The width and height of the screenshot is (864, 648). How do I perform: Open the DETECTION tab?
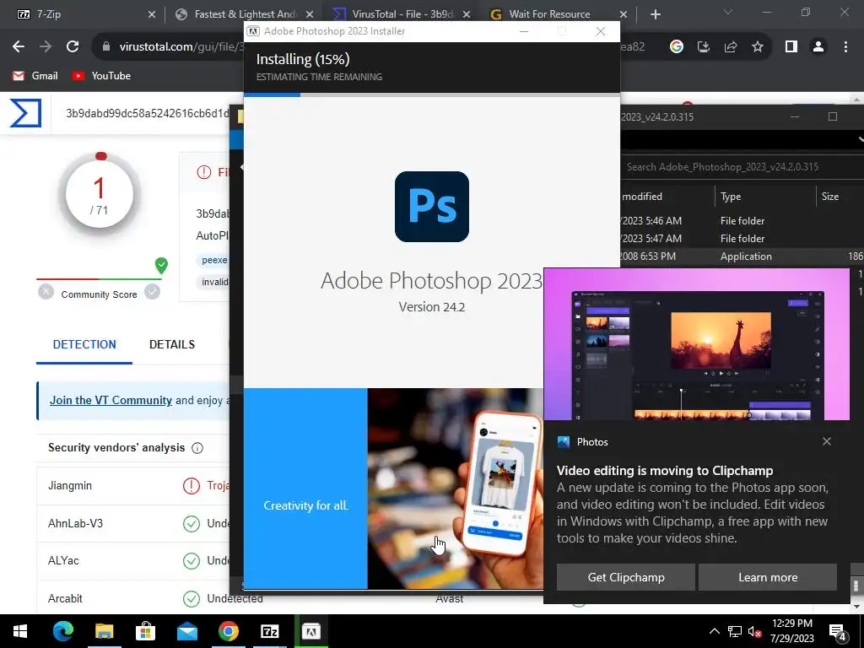point(84,344)
